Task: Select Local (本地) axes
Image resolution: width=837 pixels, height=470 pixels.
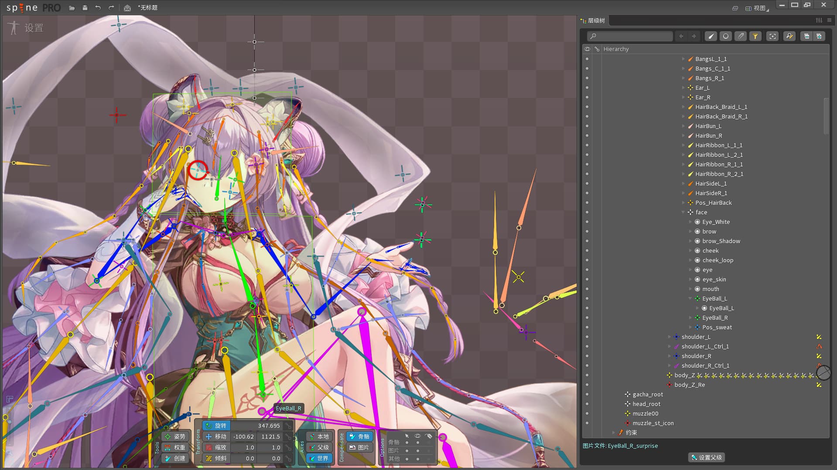Action: [319, 436]
